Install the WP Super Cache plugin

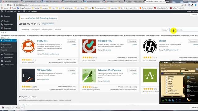click(71, 70)
